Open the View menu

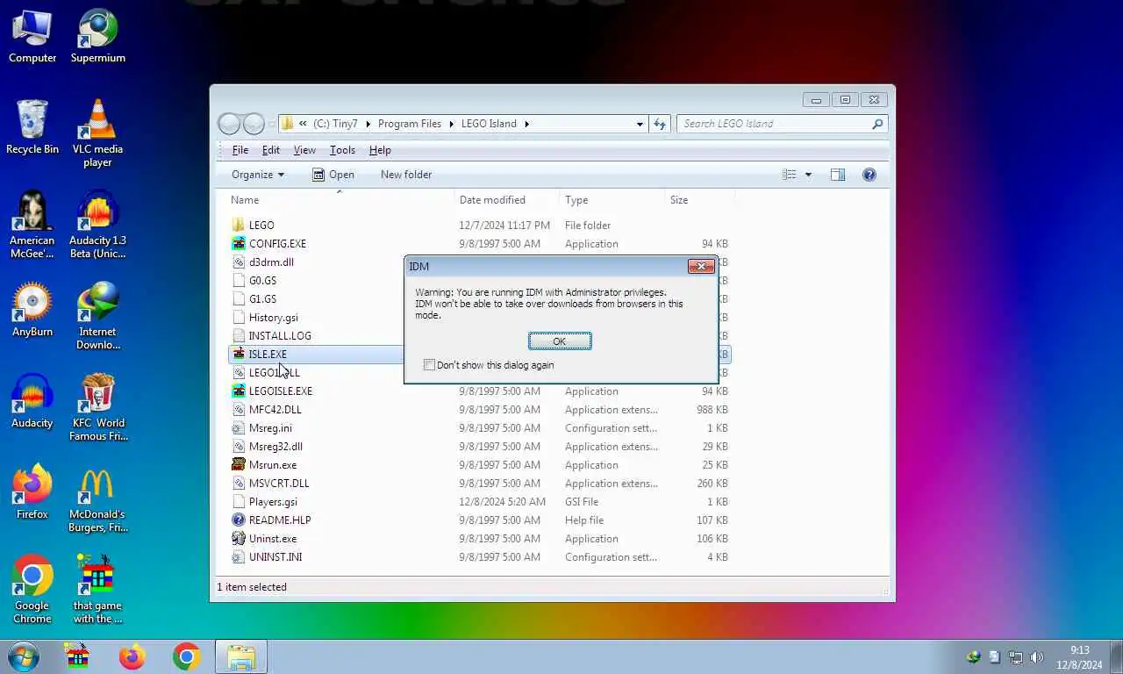[304, 150]
